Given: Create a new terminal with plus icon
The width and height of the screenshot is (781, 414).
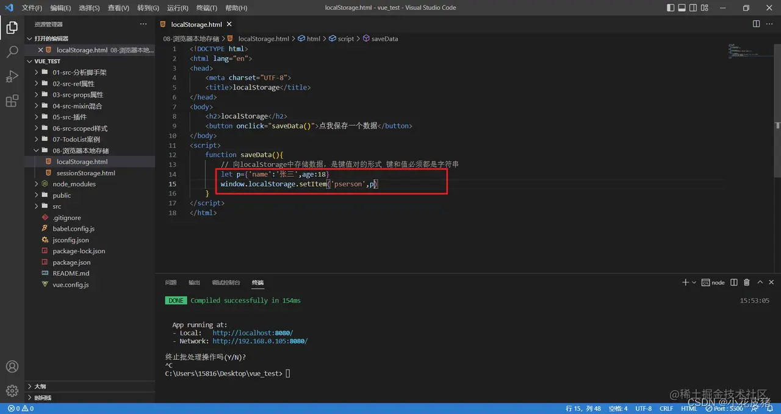Looking at the screenshot, I should pyautogui.click(x=685, y=282).
